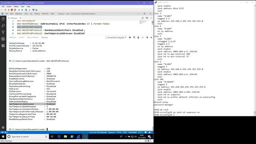
Task: Click the UseTemporaryAddresses row in terminal output
Action: [32, 104]
